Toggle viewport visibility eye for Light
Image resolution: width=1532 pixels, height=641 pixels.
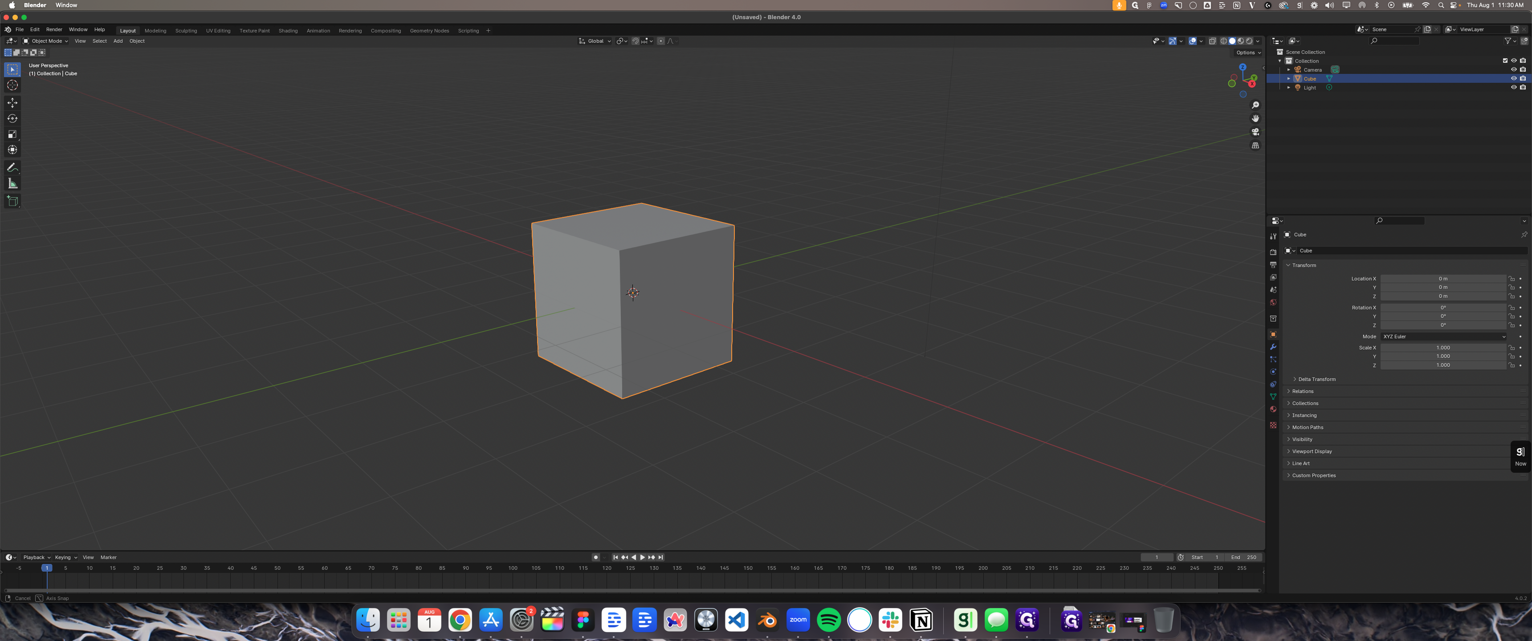click(x=1514, y=87)
